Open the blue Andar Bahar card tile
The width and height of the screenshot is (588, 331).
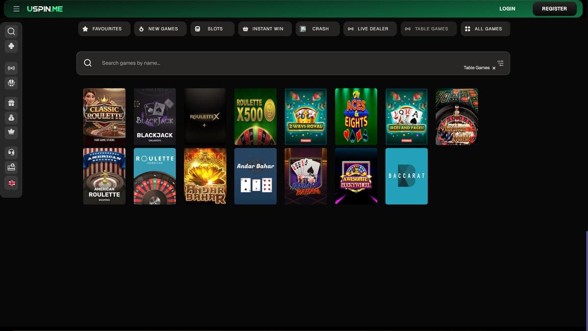(x=255, y=176)
